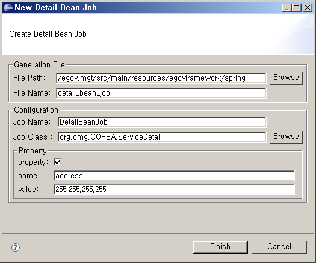The width and height of the screenshot is (316, 263).
Task: Click the property name field containing 'address'
Action: [x=174, y=176]
